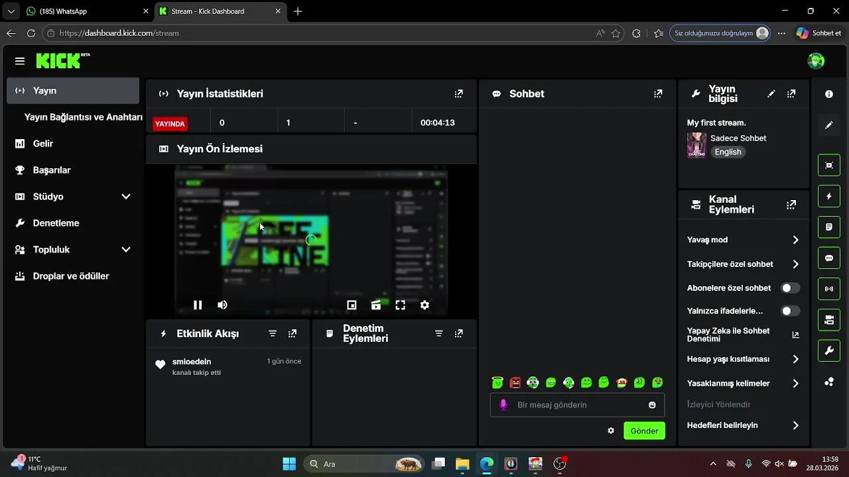Open chat settings gear next to Gönder
The width and height of the screenshot is (849, 477).
(611, 431)
